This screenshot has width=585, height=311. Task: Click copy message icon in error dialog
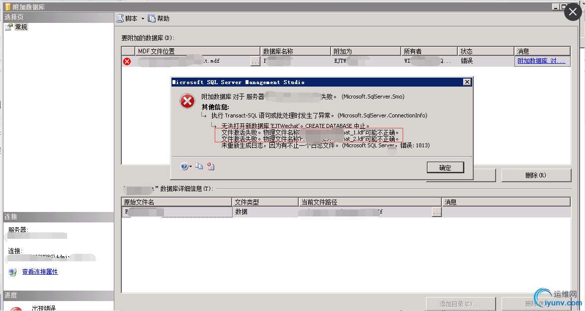pos(199,167)
